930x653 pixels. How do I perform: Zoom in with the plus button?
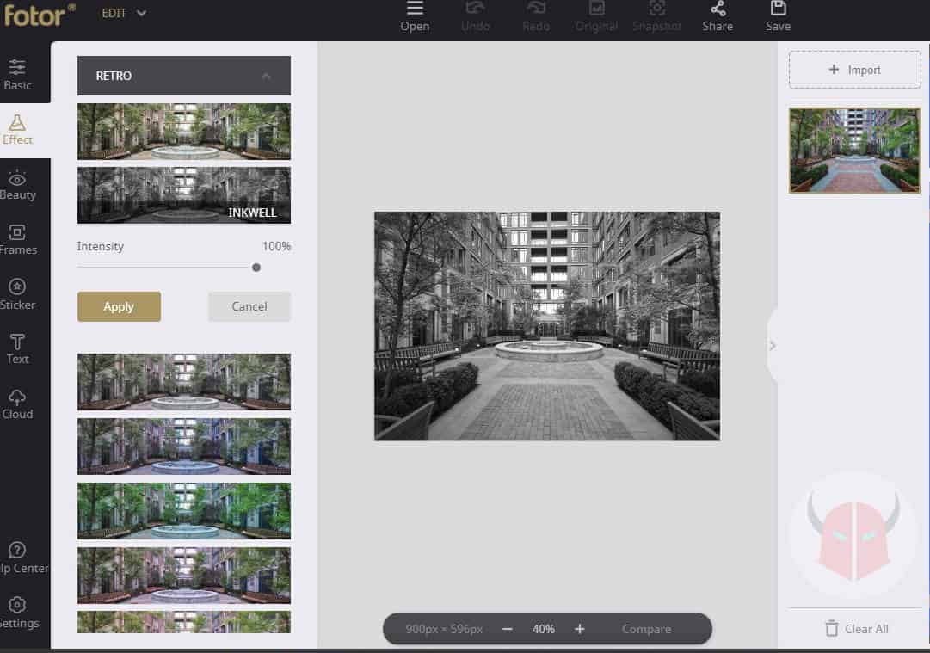point(580,629)
